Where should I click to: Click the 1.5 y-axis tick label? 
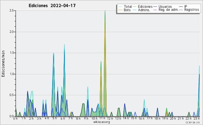[12, 53]
